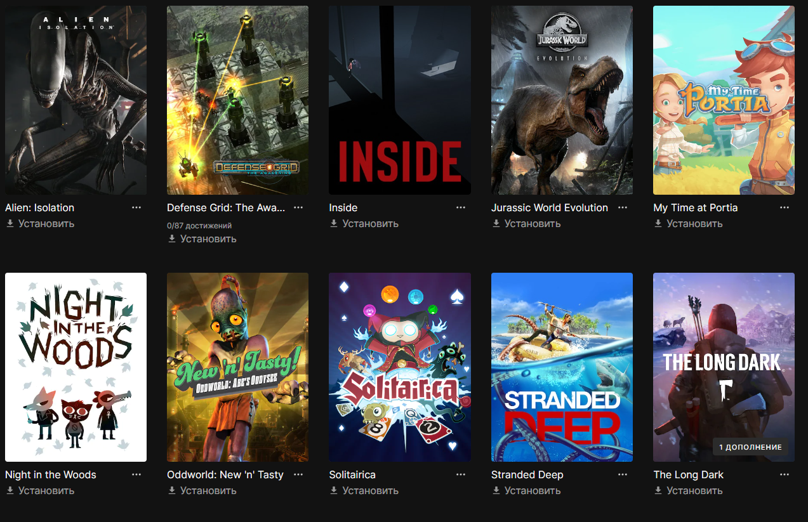
Task: Install Jurassic World Evolution via Установить
Action: pos(526,224)
